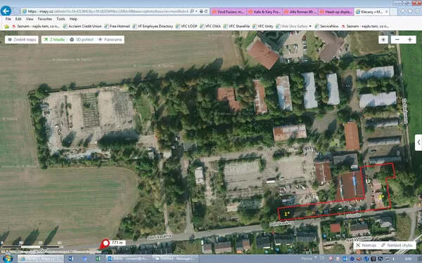Switch to Outlook Inbox taskbar window
Image resolution: width=422 pixels, height=263 pixels.
(x=128, y=259)
